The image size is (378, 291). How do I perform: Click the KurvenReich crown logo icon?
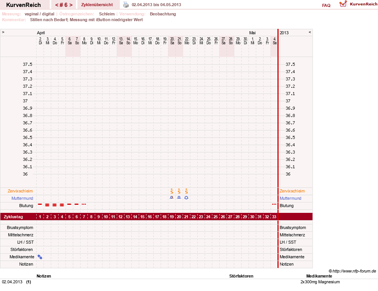pos(343,3)
